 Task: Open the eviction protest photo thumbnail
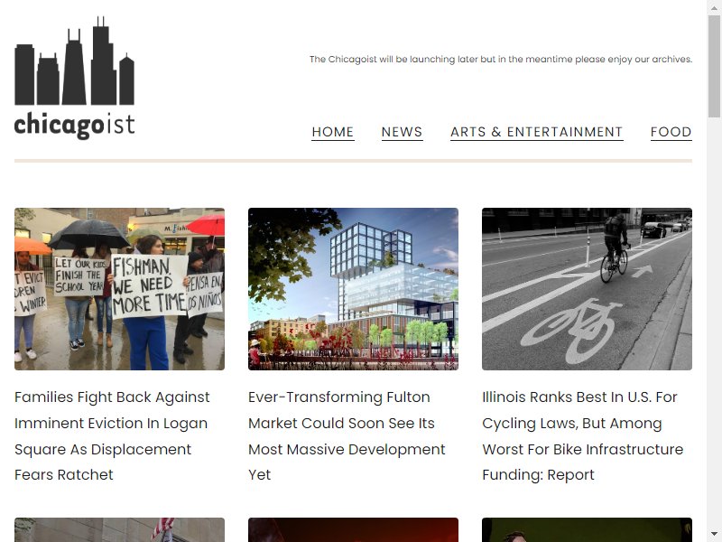click(119, 289)
